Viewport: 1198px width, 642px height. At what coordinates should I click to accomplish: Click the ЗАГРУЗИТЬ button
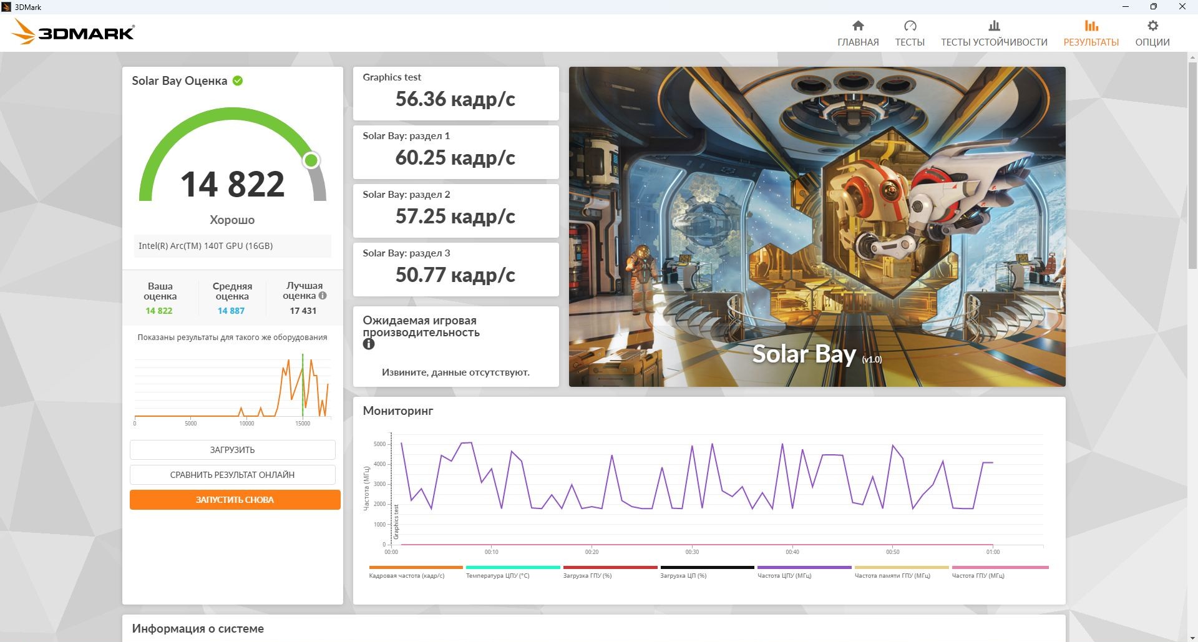point(233,450)
